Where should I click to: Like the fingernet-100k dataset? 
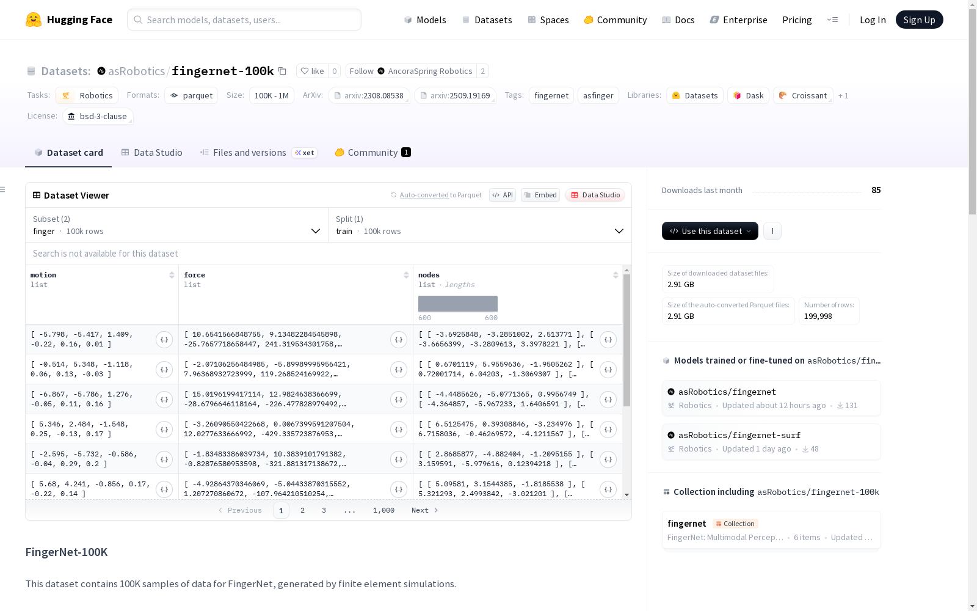313,71
